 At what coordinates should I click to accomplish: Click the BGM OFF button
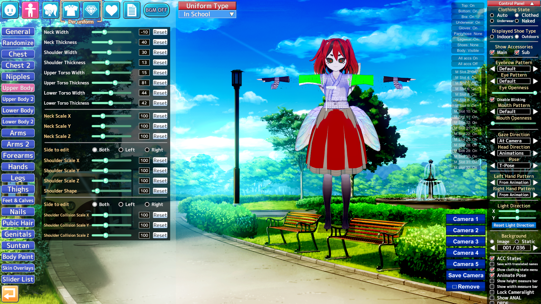tap(156, 10)
